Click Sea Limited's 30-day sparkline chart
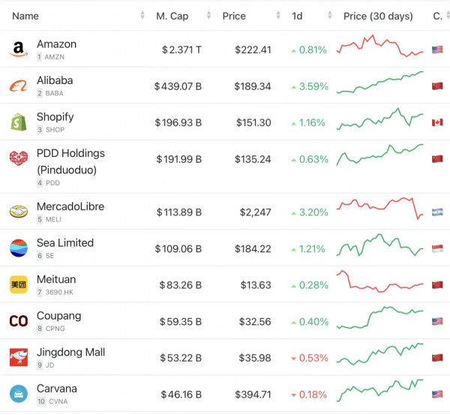The width and height of the screenshot is (450, 415). click(x=380, y=248)
